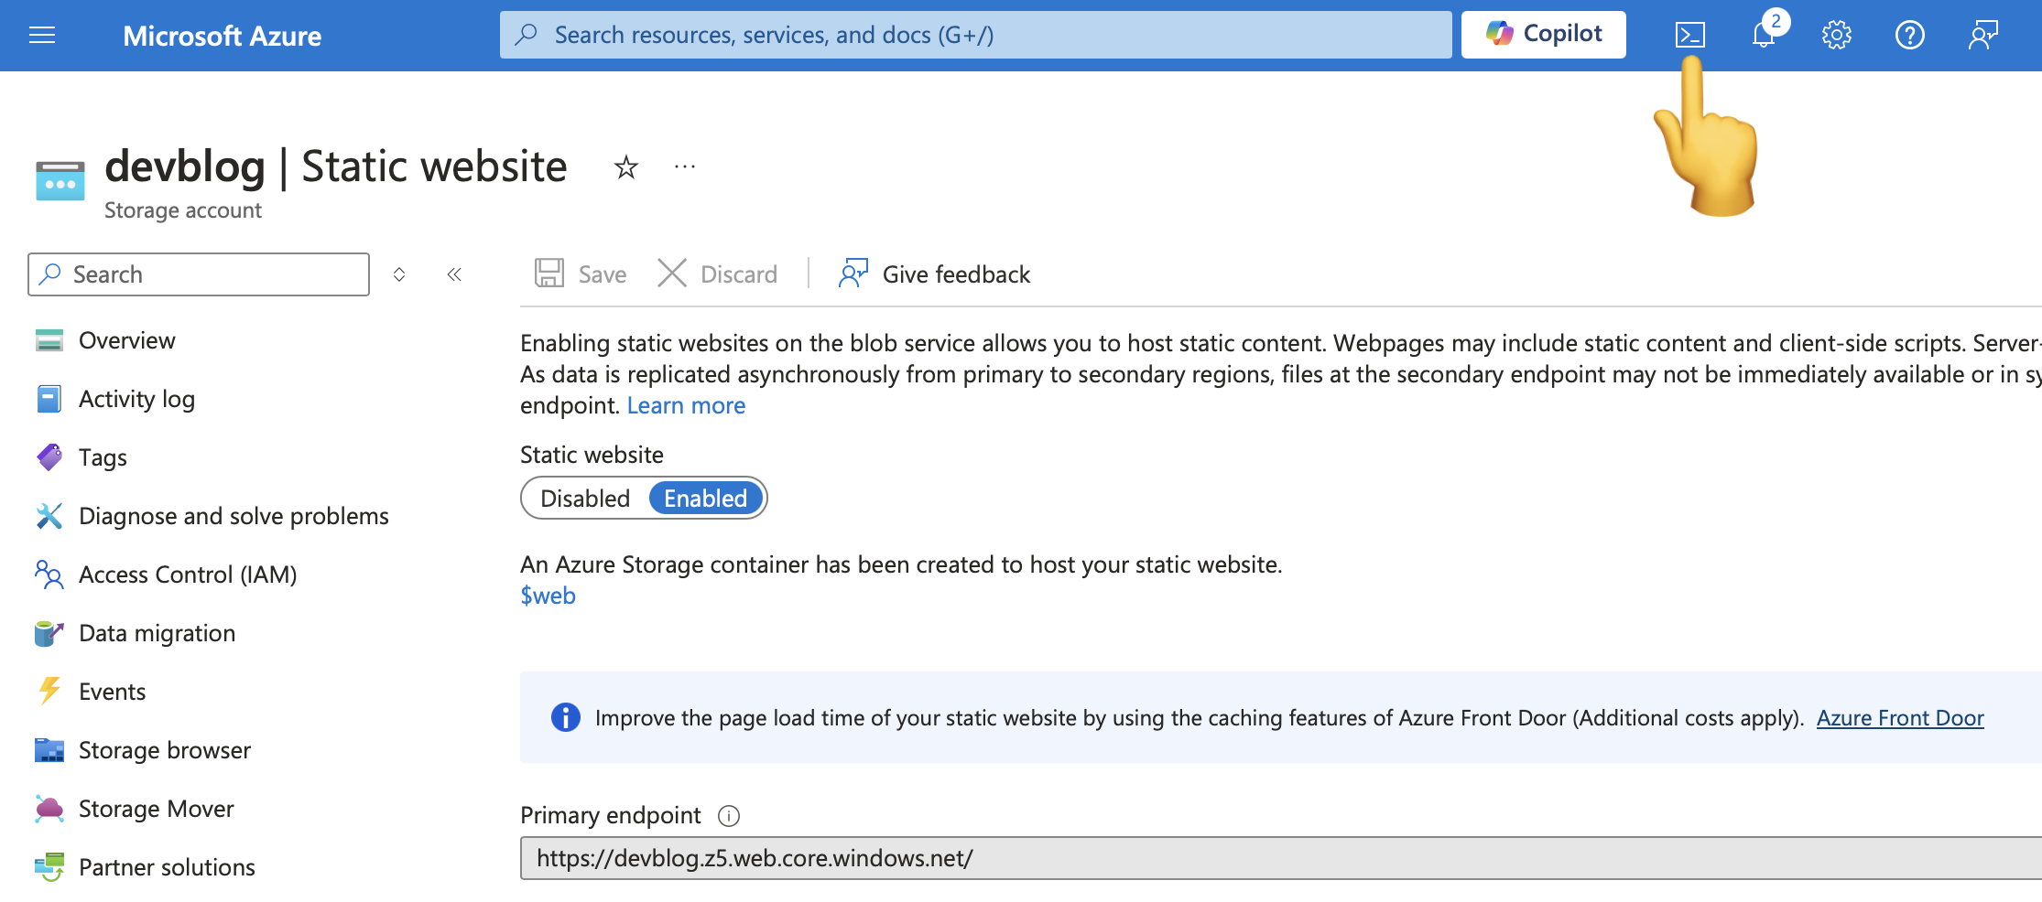Open the Help menu question mark
The height and width of the screenshot is (902, 2042).
(1910, 35)
